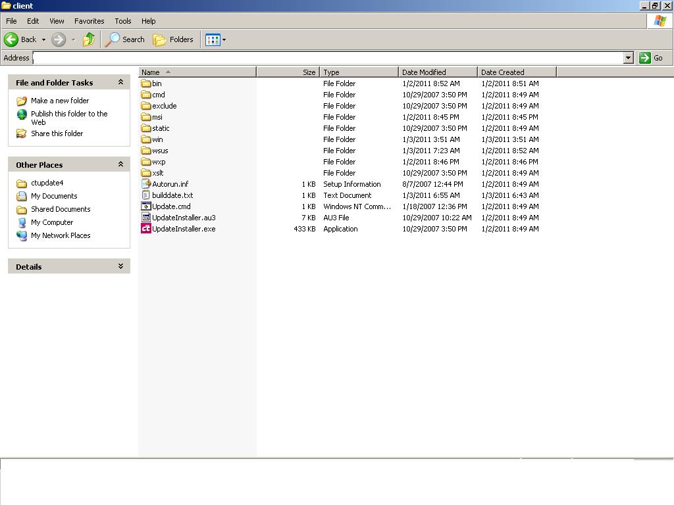This screenshot has height=505, width=674.
Task: Select the exclude folder icon
Action: click(x=146, y=106)
